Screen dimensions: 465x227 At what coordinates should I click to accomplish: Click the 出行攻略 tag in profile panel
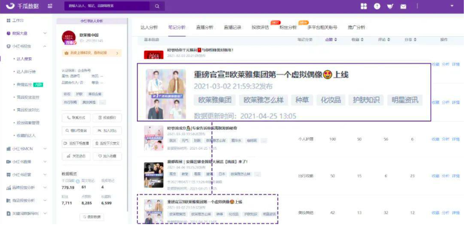[x=70, y=102]
